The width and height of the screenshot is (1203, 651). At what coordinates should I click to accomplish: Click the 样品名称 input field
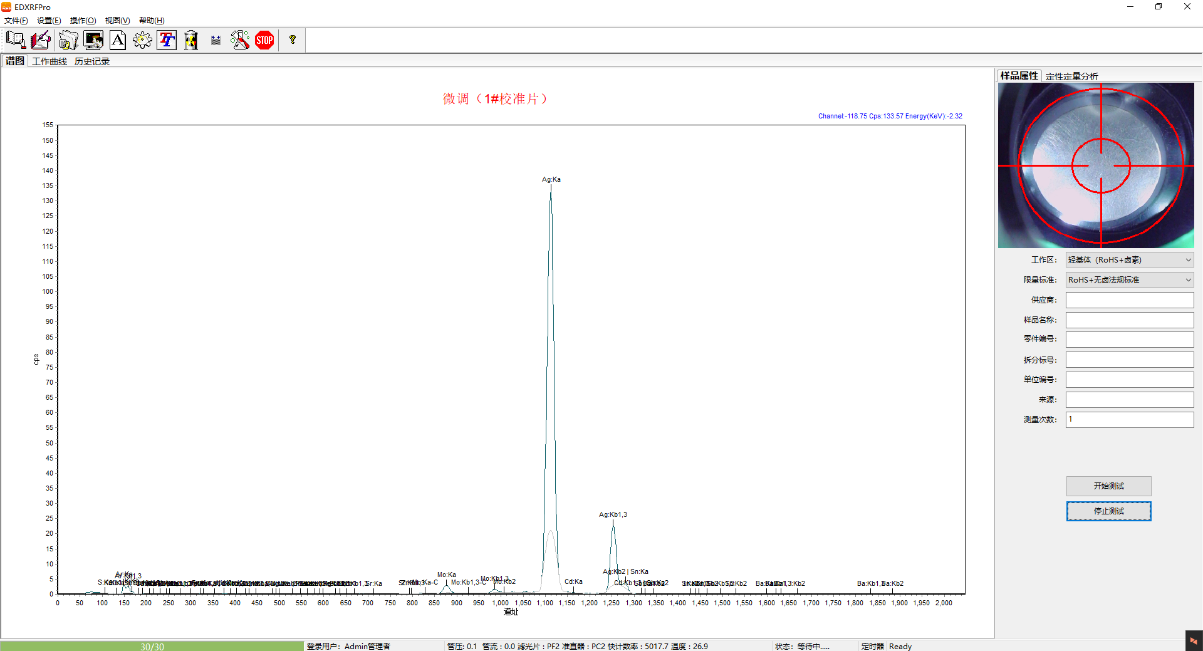1130,320
